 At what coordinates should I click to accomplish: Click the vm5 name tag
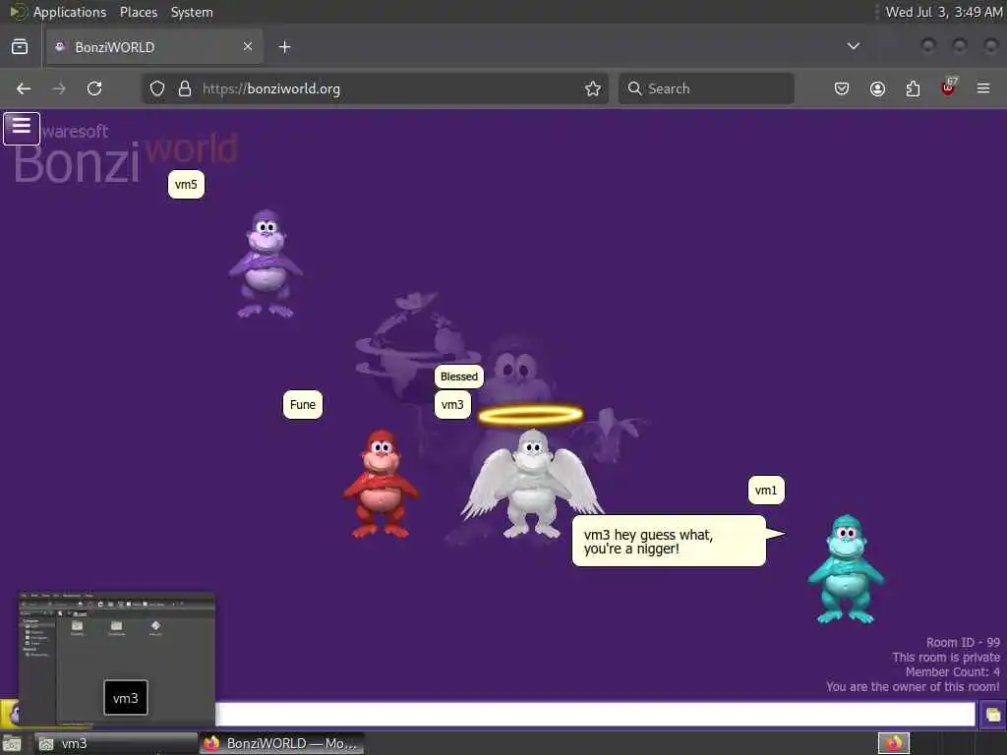[186, 184]
